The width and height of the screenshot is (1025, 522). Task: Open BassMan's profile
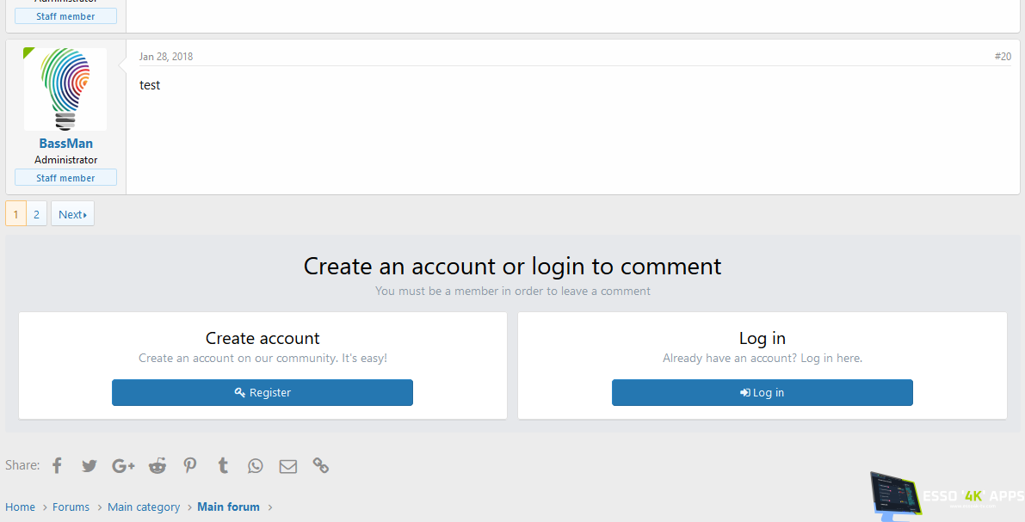pos(65,143)
